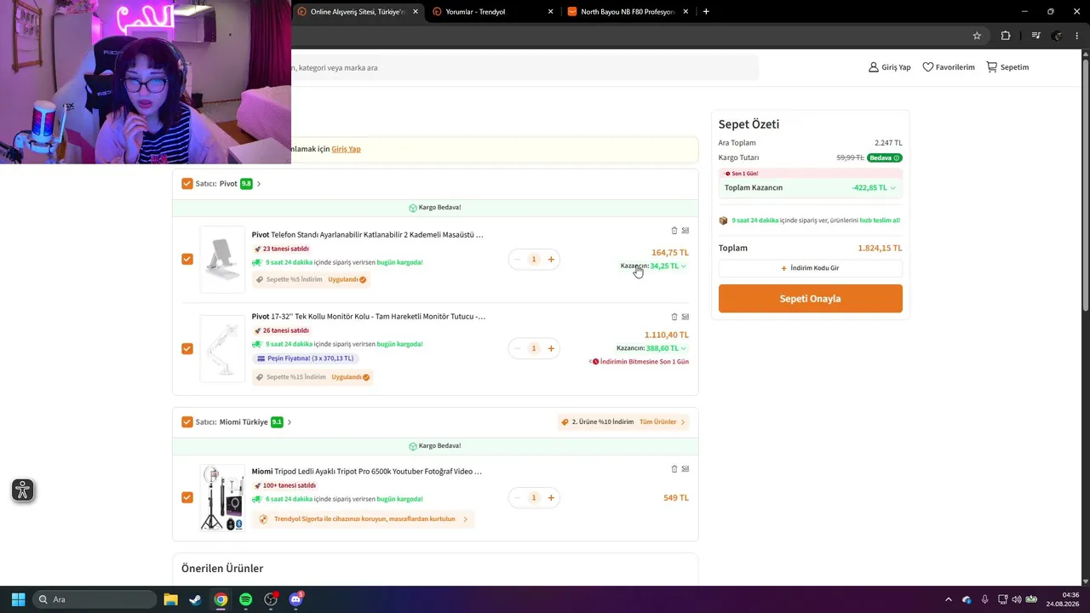Open the Pivot Telefon Standı product thumbnail
The width and height of the screenshot is (1090, 613).
(x=222, y=259)
